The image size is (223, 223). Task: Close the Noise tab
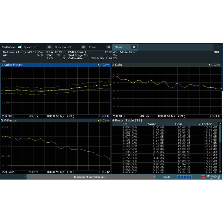(134, 47)
